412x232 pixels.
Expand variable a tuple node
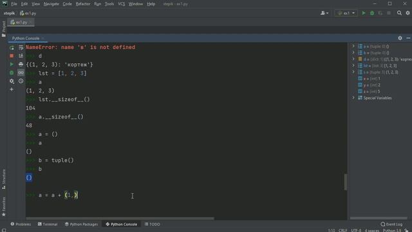tap(353, 46)
